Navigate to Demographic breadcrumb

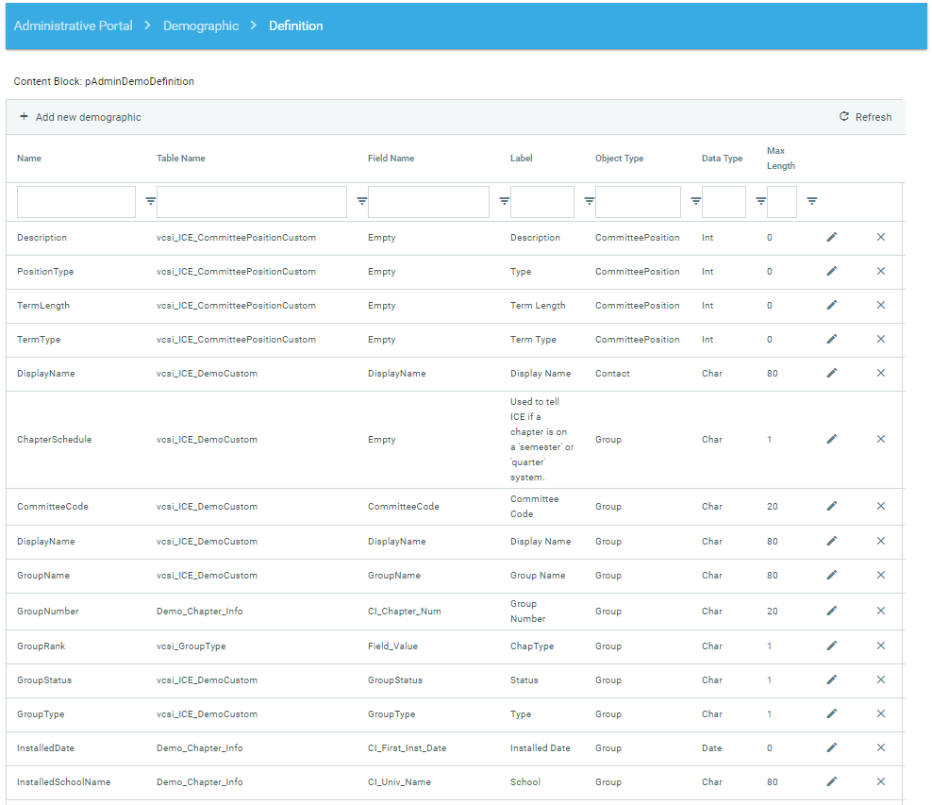pos(201,25)
